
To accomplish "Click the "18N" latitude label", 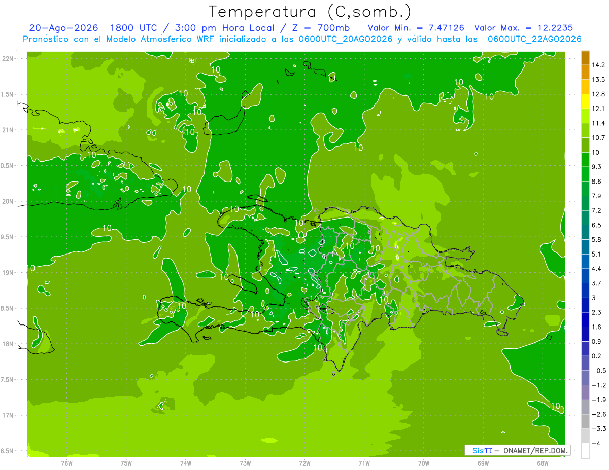I will click(8, 344).
